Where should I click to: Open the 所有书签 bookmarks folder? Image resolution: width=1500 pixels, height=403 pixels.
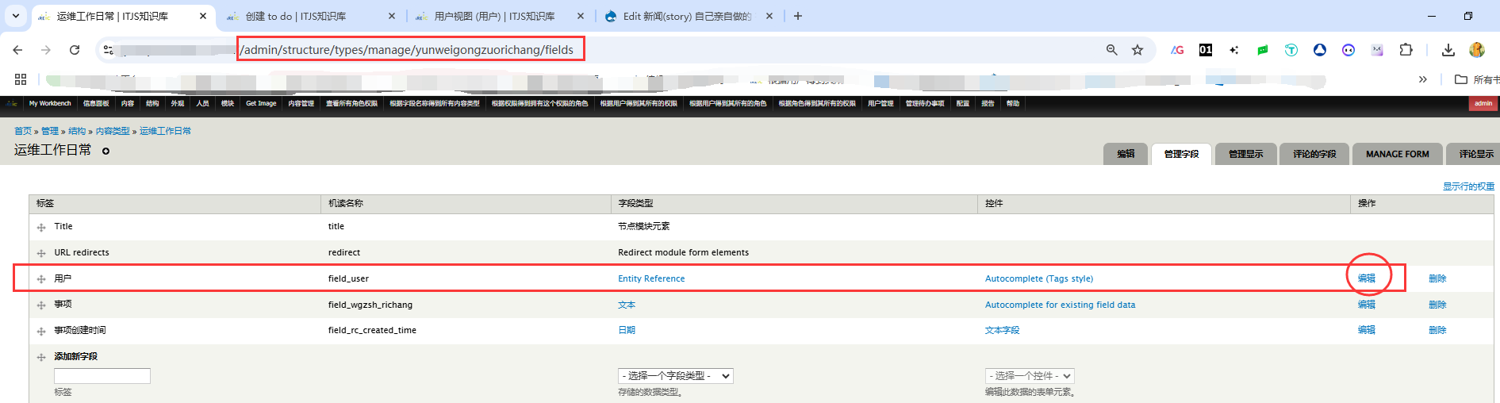click(x=1477, y=79)
